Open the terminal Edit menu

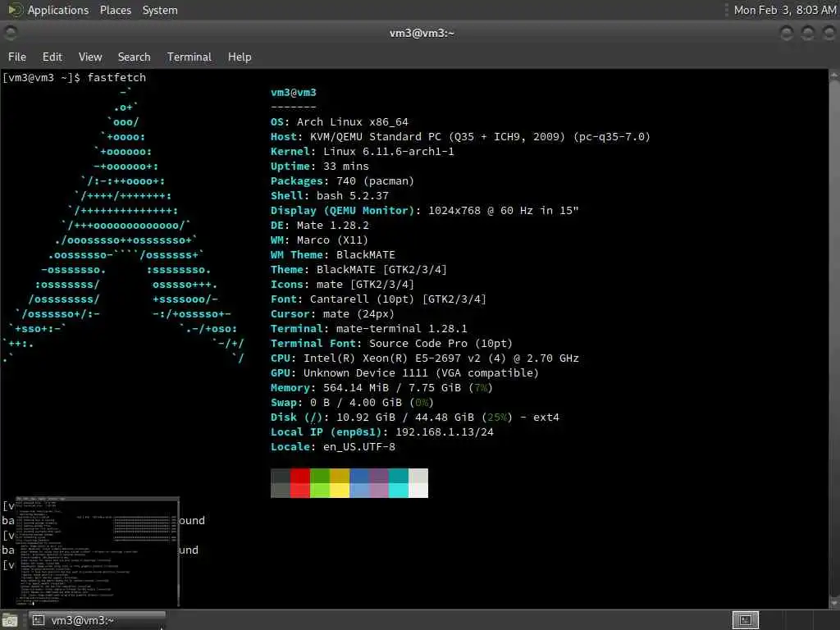[x=52, y=57]
